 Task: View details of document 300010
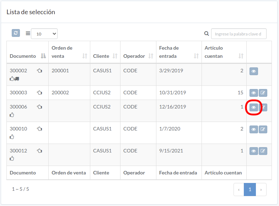[x=253, y=129]
